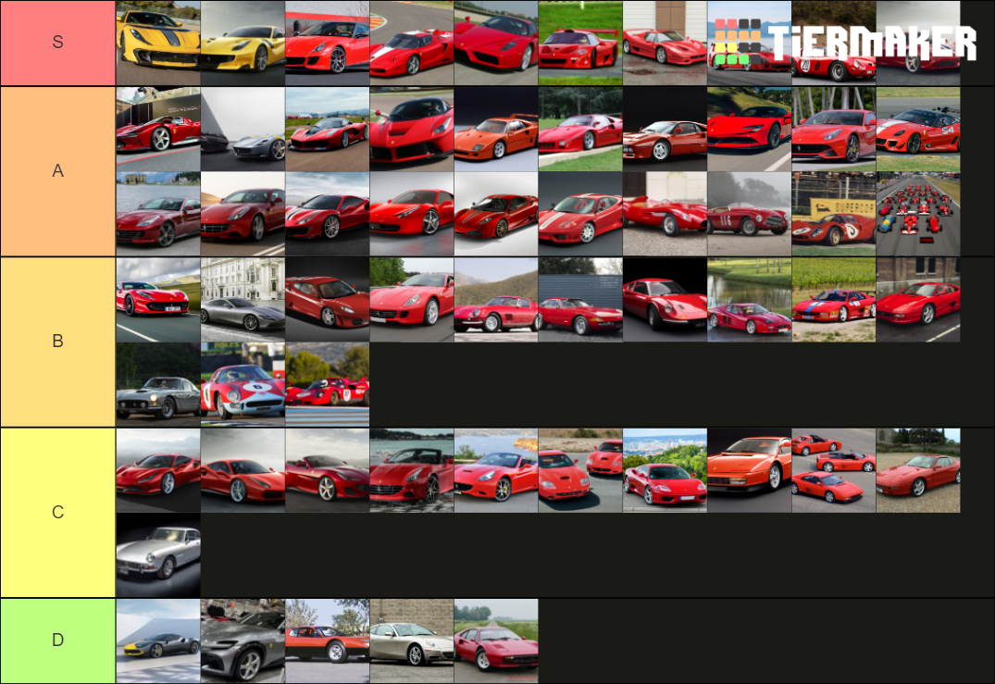Select the Ferrari Enzo image in S tier
The width and height of the screenshot is (995, 684).
point(495,43)
